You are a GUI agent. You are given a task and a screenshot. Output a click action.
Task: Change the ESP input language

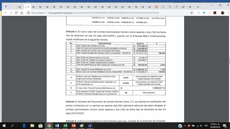point(206,126)
